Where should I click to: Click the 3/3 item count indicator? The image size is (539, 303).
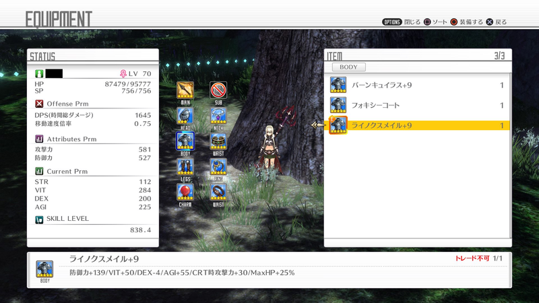coord(499,56)
